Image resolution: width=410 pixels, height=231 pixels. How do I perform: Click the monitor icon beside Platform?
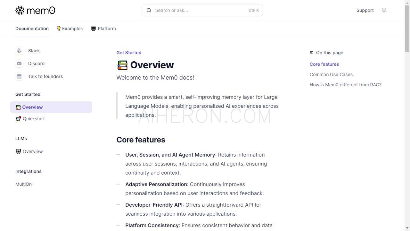(94, 29)
